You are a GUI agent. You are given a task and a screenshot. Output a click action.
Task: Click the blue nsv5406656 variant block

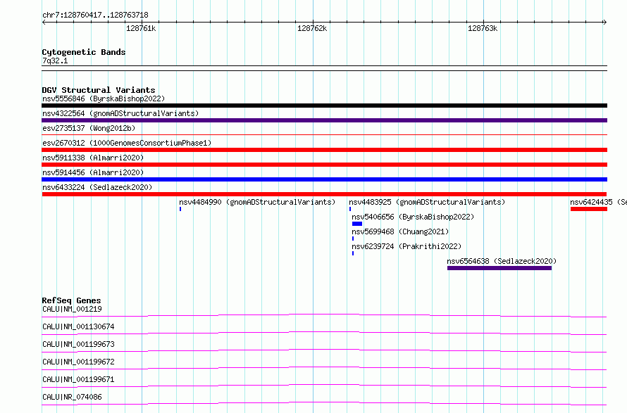pos(357,224)
